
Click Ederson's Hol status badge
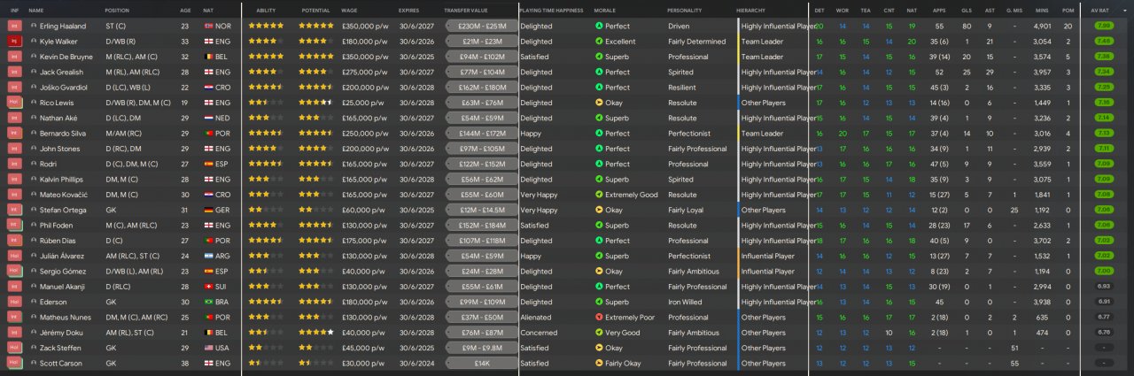click(x=14, y=302)
